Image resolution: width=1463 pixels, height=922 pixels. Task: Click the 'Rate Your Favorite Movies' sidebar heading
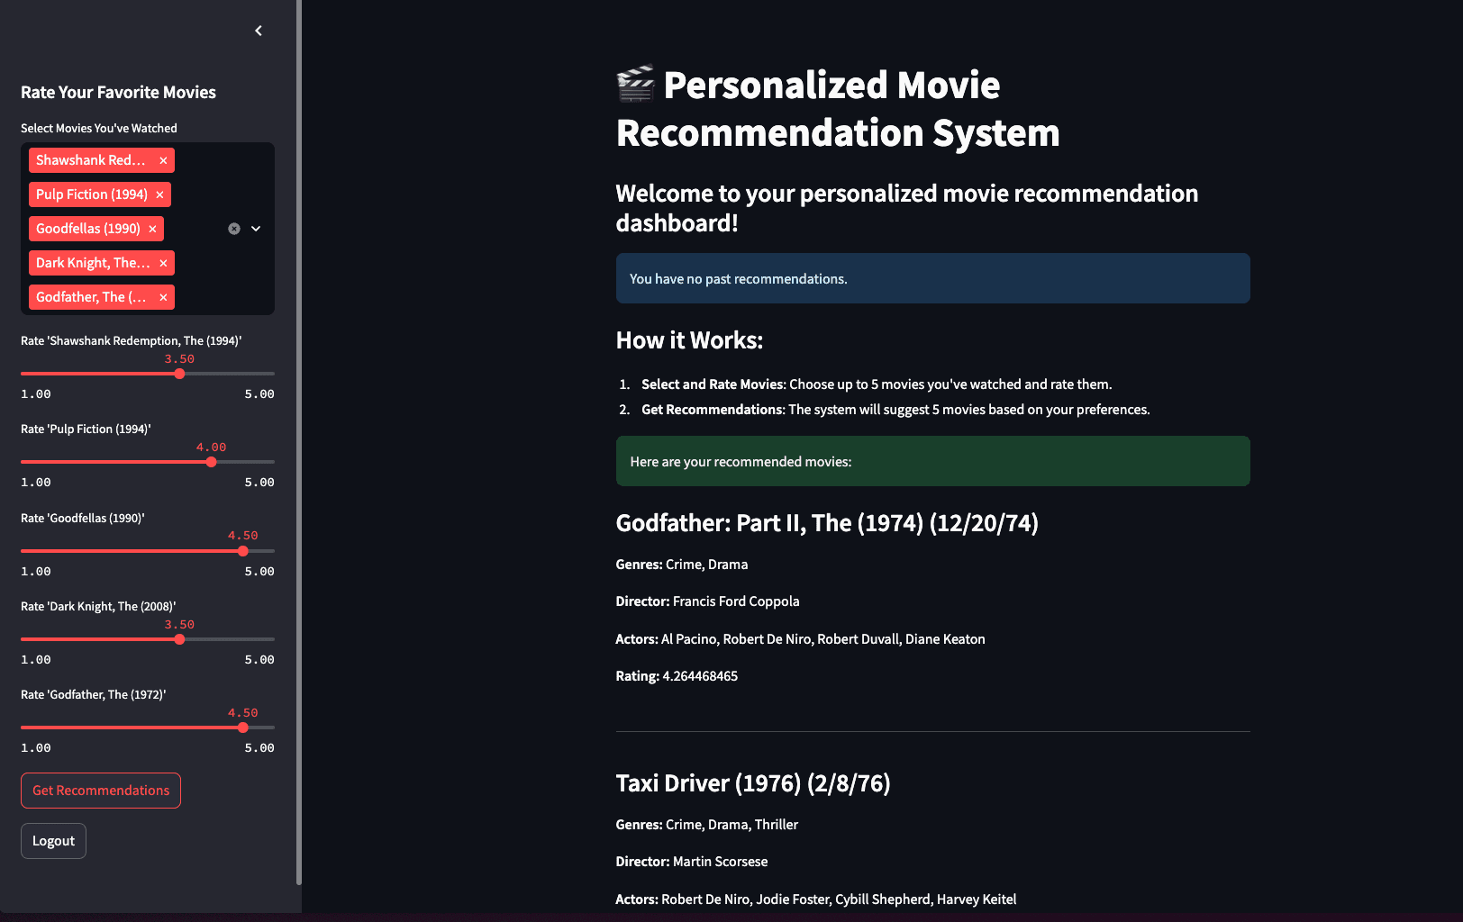pyautogui.click(x=118, y=92)
